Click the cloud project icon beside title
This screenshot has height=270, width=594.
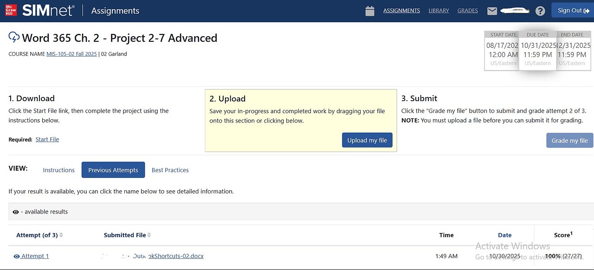[x=14, y=38]
